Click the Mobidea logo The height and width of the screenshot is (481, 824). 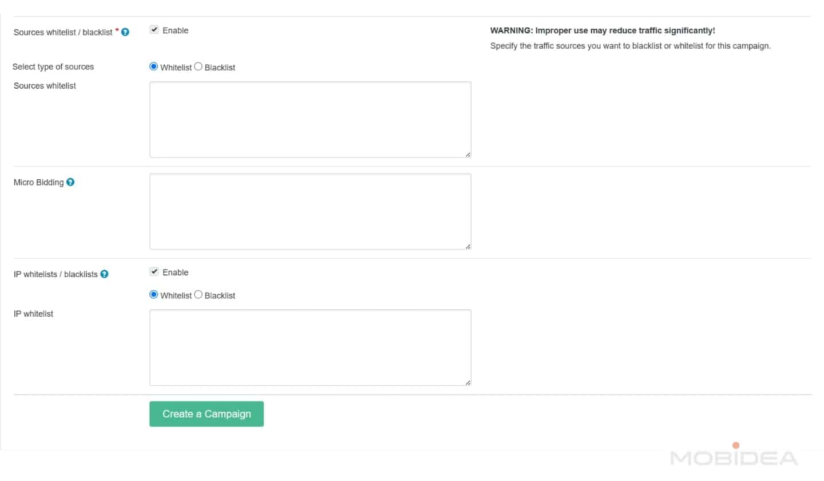tap(734, 456)
